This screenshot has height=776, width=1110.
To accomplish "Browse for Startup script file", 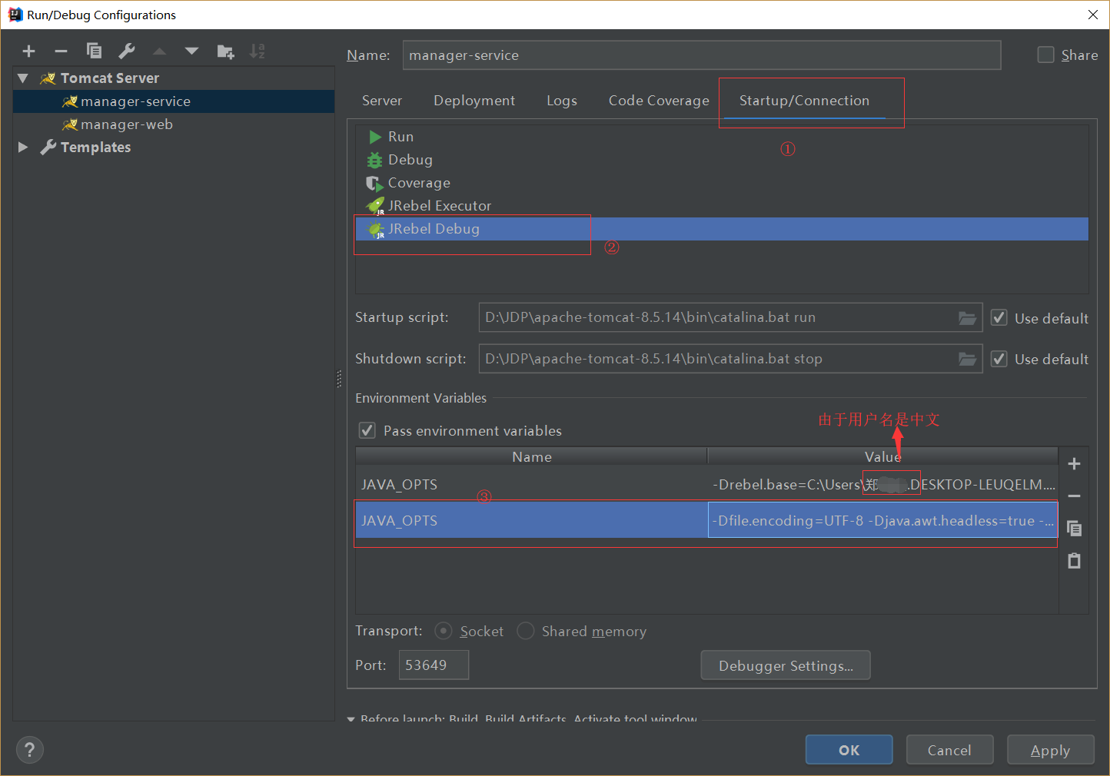I will (x=967, y=318).
